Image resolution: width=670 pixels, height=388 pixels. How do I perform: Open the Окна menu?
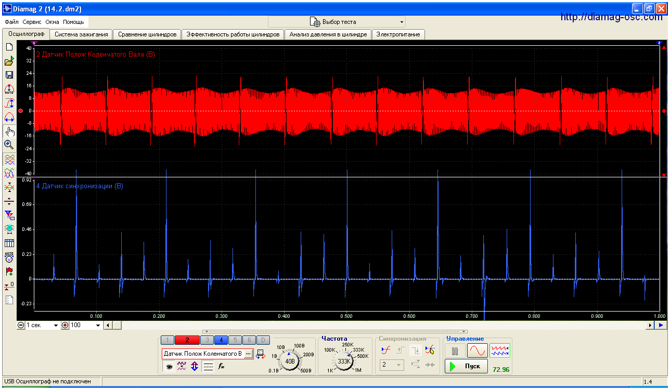point(52,22)
